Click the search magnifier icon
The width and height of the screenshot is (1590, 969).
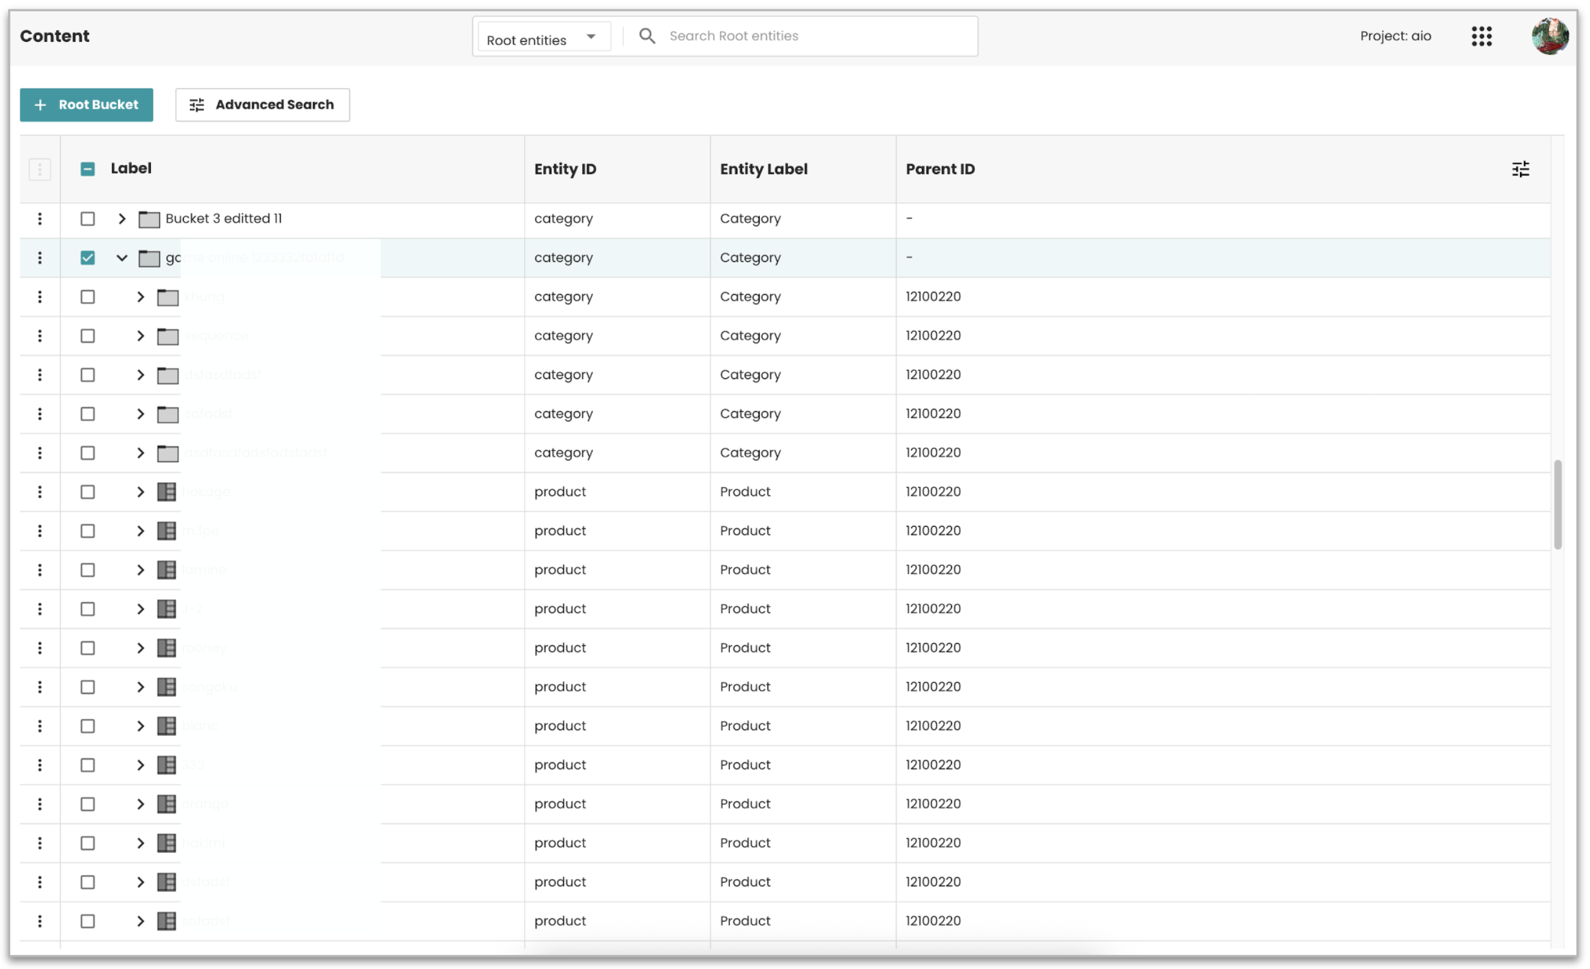(x=647, y=36)
